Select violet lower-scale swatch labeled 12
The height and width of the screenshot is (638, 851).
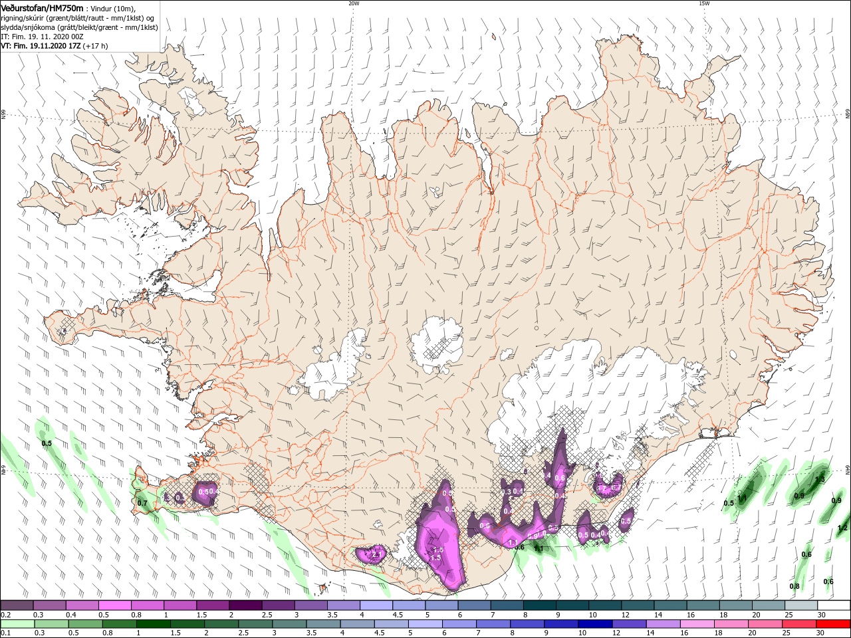tap(629, 624)
